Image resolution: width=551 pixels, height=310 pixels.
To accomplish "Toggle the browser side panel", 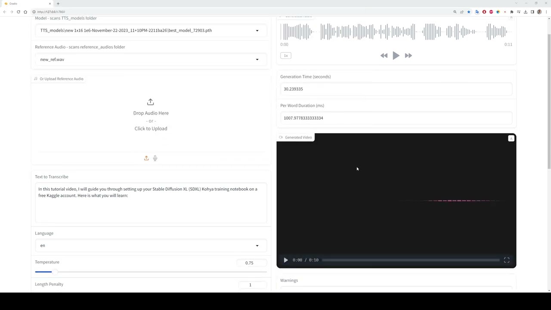I will coord(532,12).
